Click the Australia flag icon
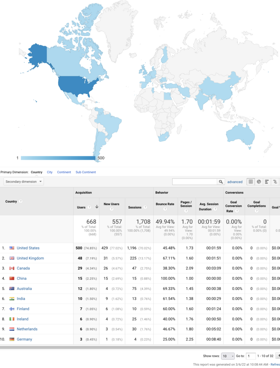The height and width of the screenshot is (368, 280). 12,289
